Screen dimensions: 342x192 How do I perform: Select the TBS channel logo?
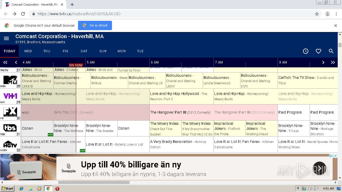(10, 129)
